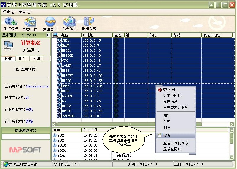Select the MP003 computer row
The image size is (237, 169).
(143, 106)
